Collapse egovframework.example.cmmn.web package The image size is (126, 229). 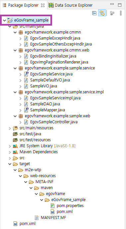[15, 50]
